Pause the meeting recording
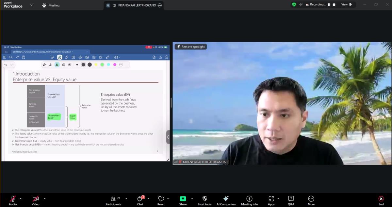 (x=329, y=5)
